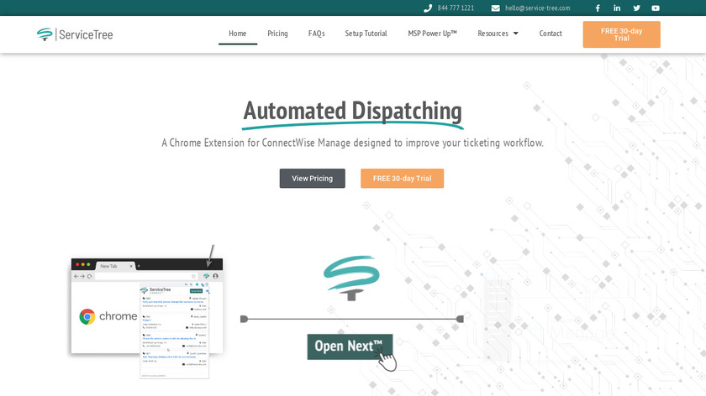706x396 pixels.
Task: Email hello@service-tree.com link
Action: 538,8
